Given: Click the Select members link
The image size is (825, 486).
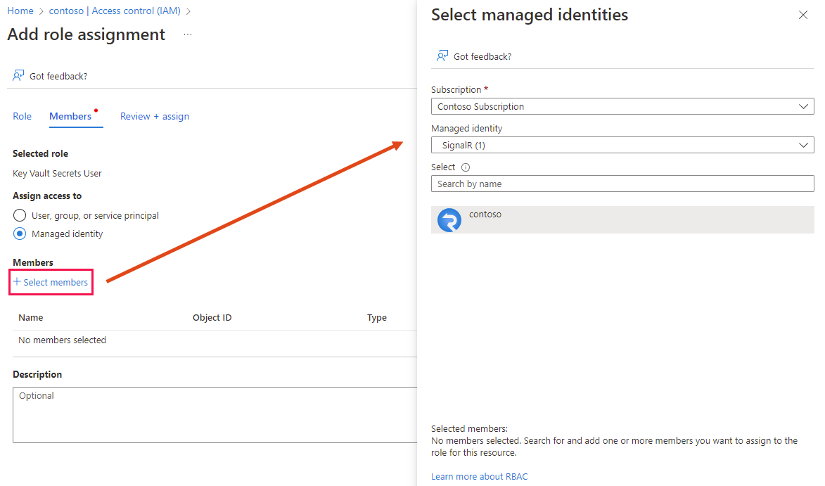Looking at the screenshot, I should (51, 282).
